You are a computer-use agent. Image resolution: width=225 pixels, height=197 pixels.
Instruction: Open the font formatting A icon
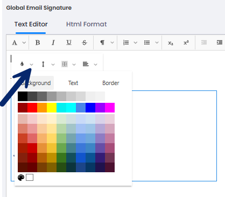(15, 43)
